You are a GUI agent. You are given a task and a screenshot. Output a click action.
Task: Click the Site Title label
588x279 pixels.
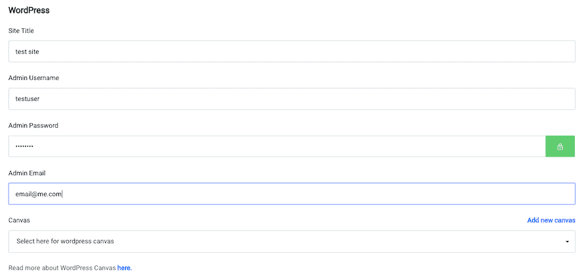pos(21,31)
